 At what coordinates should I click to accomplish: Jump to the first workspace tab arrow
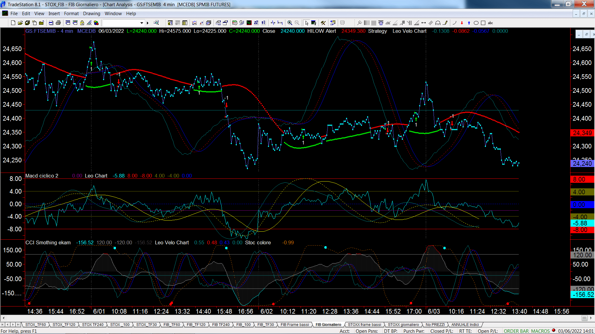[x=2, y=324]
